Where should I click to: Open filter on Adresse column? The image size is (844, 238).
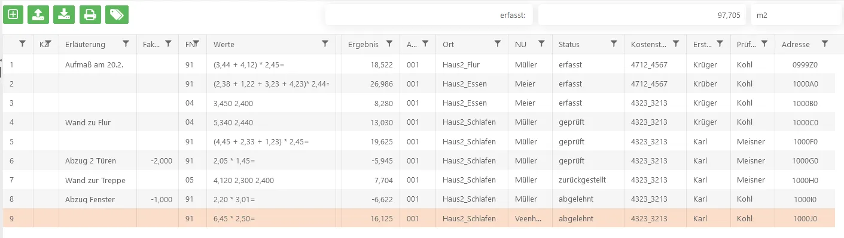pos(825,44)
